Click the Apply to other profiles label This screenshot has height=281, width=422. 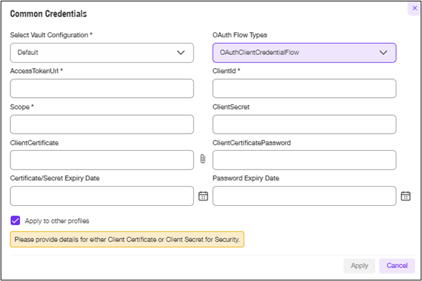(x=57, y=221)
